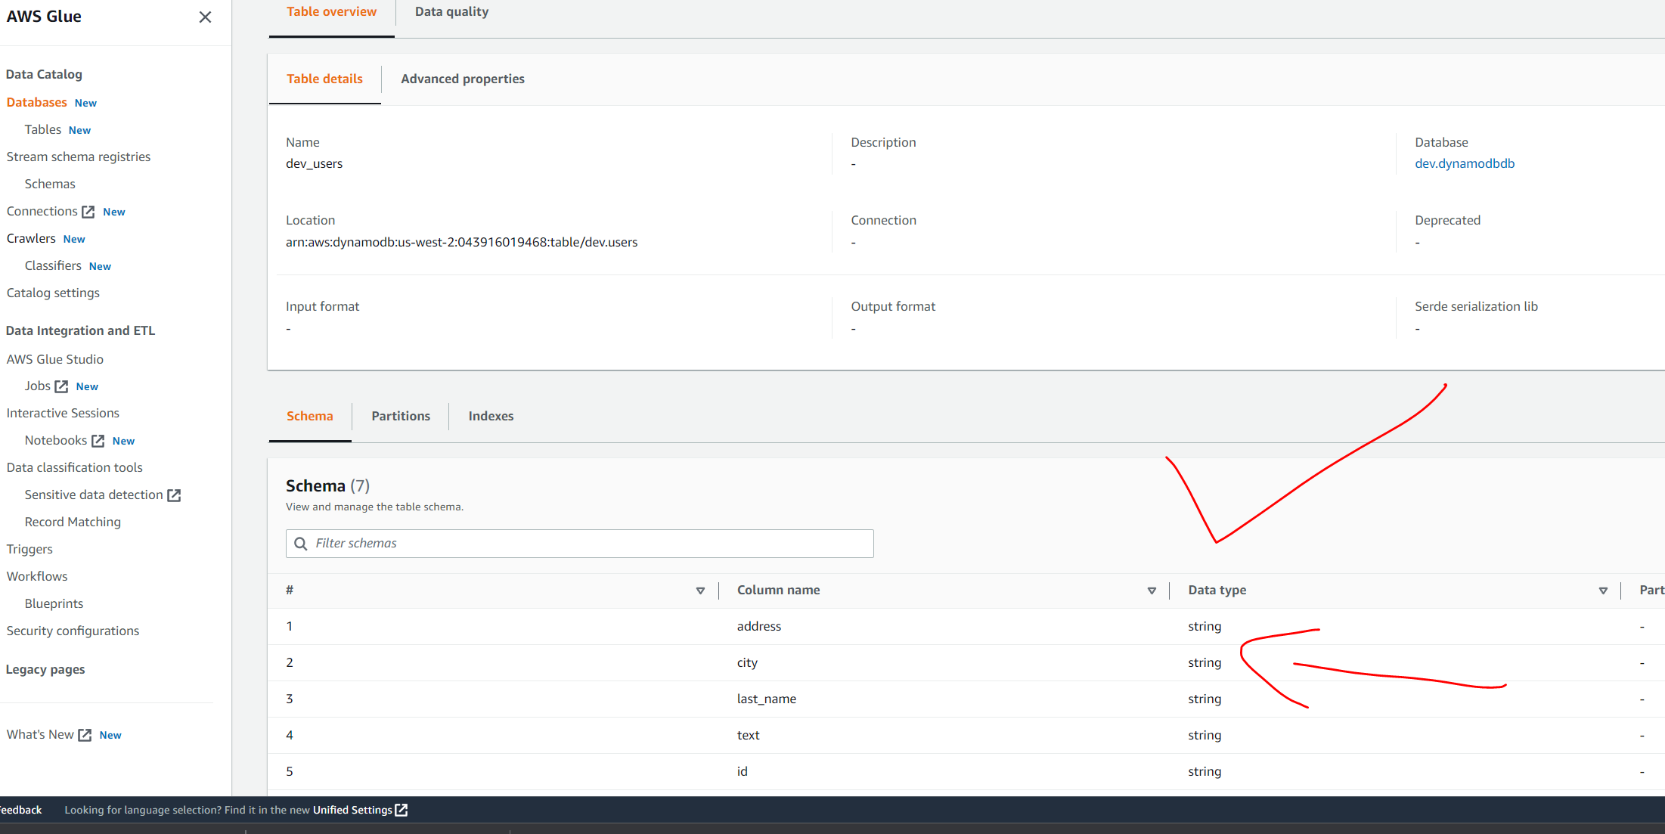Click magnifier icon in Filter schemas box
This screenshot has height=834, width=1665.
pyautogui.click(x=300, y=544)
